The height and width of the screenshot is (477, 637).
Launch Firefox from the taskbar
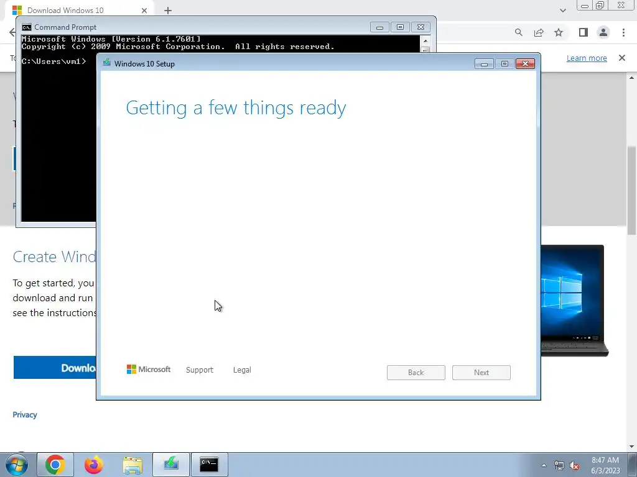(94, 465)
